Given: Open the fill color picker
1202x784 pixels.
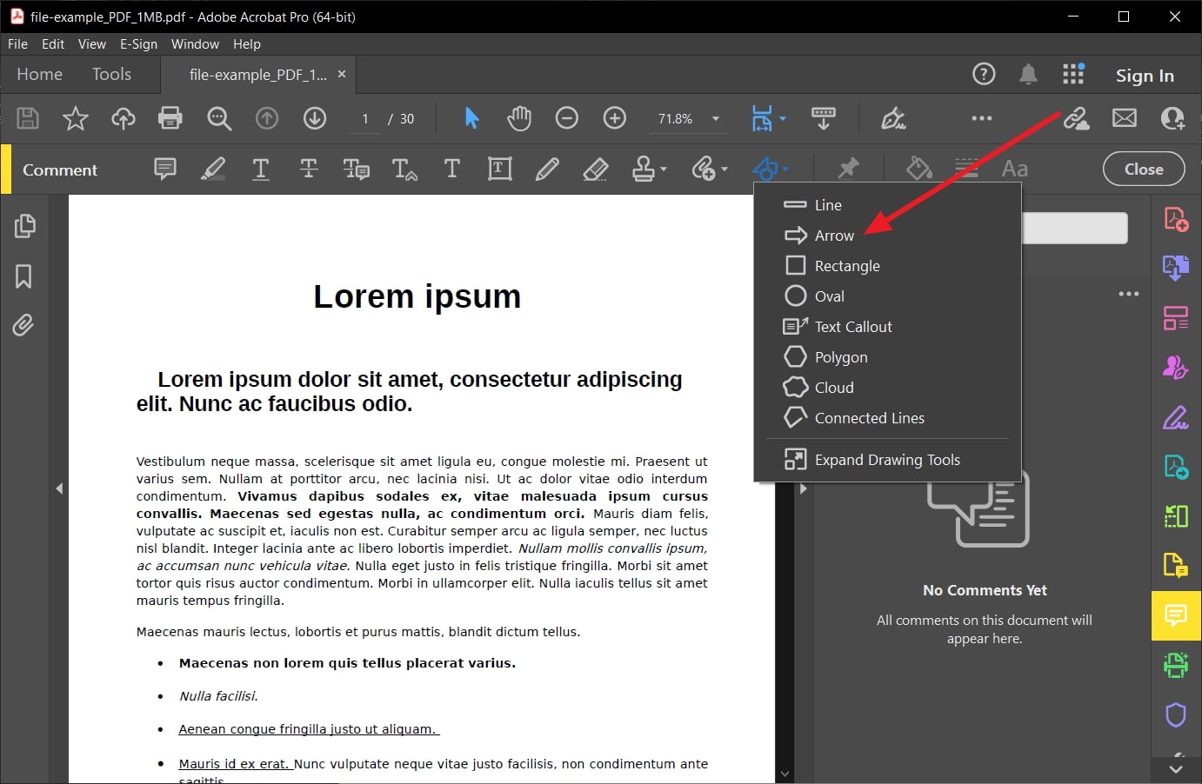Looking at the screenshot, I should [x=918, y=168].
